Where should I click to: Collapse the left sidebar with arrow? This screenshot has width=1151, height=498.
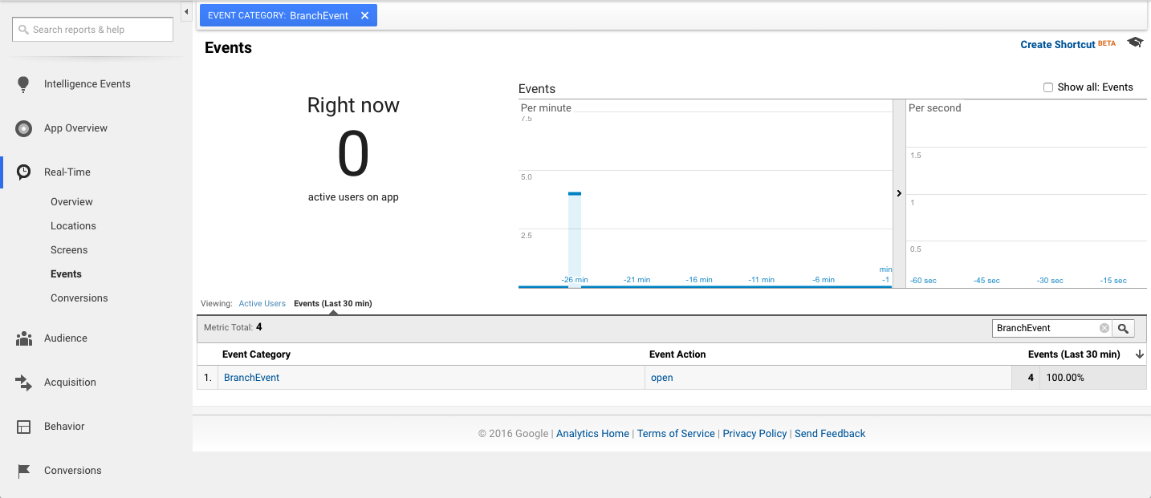[186, 11]
